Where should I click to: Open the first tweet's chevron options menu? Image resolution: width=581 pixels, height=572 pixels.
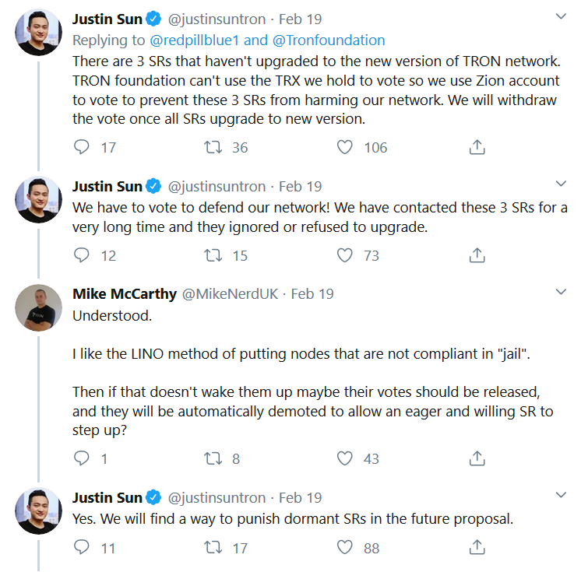click(x=561, y=16)
